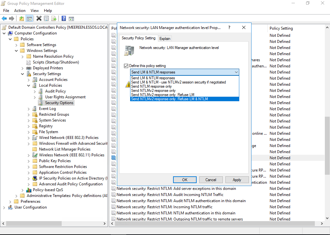
Task: Click the Policy Setting column header
Action: coord(281,28)
